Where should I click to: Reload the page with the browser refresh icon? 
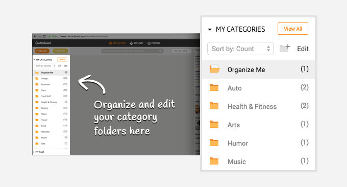pos(44,36)
